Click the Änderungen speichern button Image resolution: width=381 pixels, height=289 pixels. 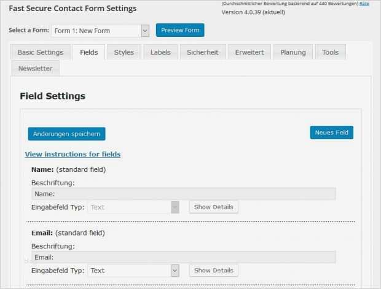(66, 134)
